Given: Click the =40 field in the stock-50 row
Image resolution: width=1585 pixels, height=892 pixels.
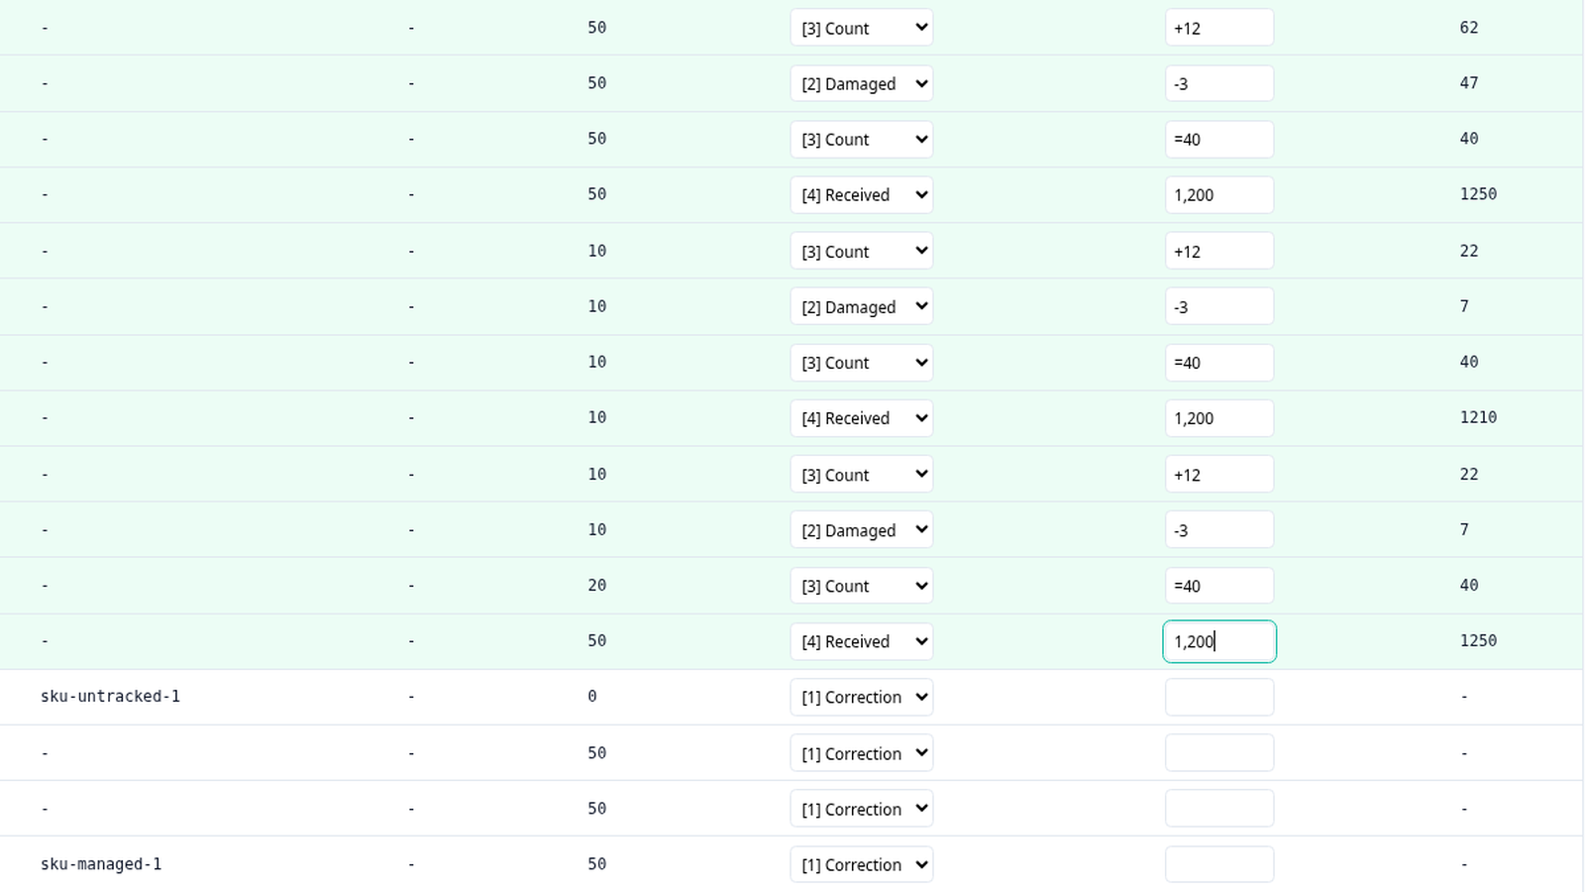Looking at the screenshot, I should point(1218,140).
